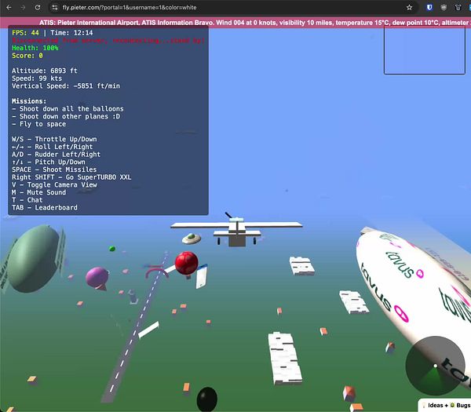
Task: Click 'V - Toggle Camera View' line
Action: pyautogui.click(x=54, y=184)
